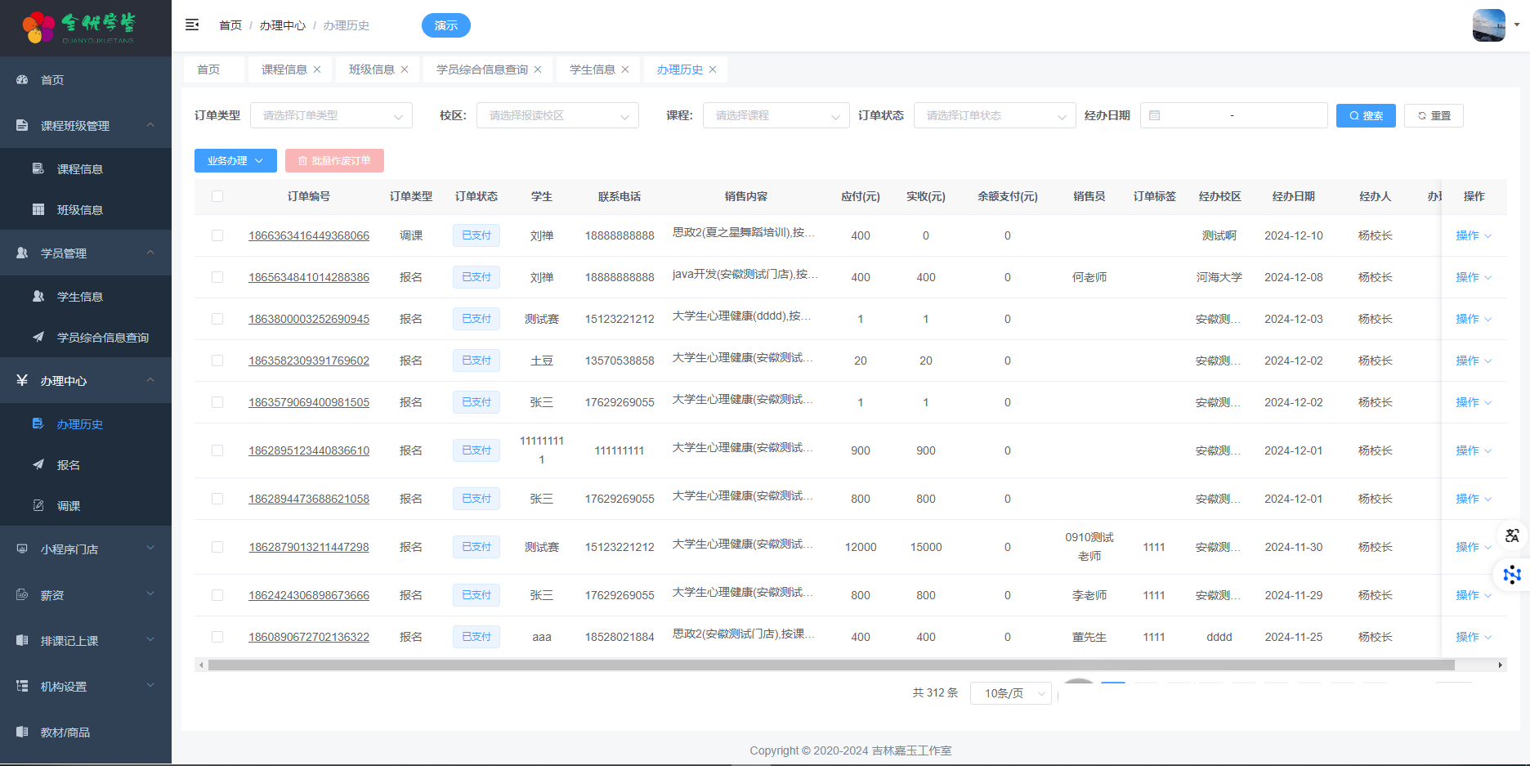Click the calendar icon in 经办日期 field
The height and width of the screenshot is (766, 1530).
click(x=1155, y=116)
